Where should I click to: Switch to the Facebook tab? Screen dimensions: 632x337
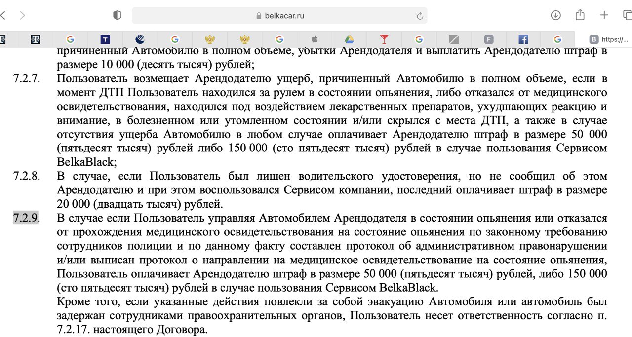tap(523, 39)
